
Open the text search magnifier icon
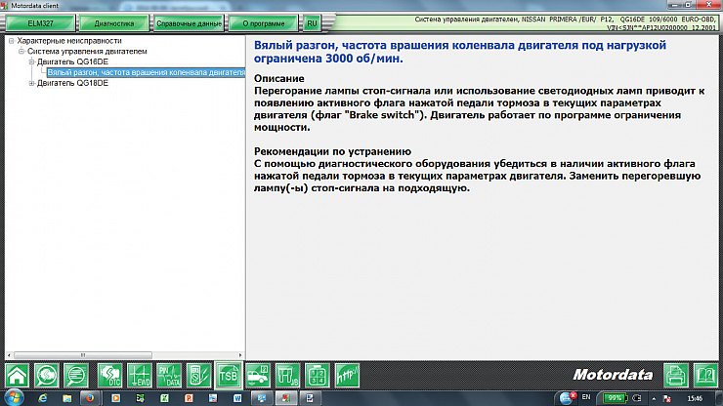[76, 376]
